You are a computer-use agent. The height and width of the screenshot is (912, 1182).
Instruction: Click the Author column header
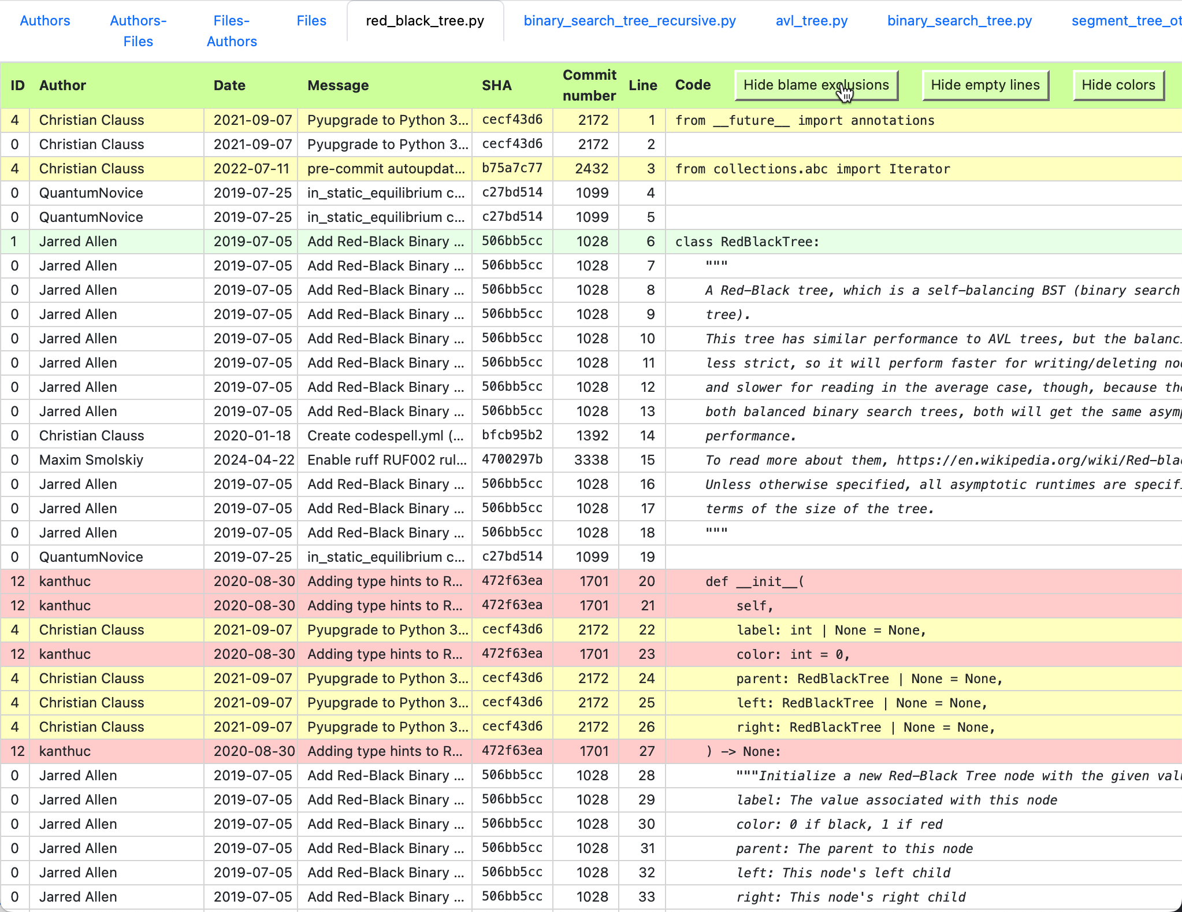pos(62,86)
